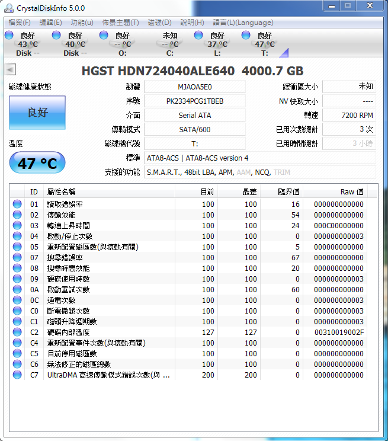Screen dimensions: 388x441
Task: Click the drive letter field T:
Action: click(194, 143)
